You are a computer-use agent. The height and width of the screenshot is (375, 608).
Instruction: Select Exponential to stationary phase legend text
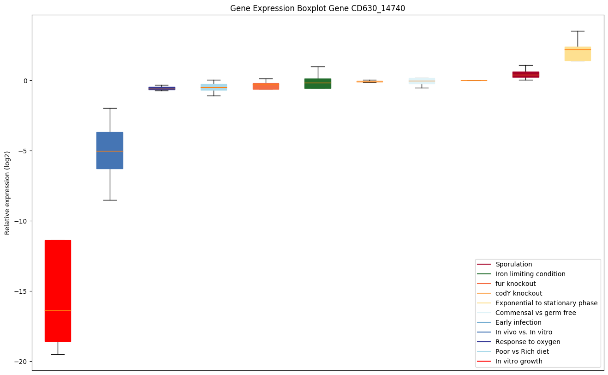[x=546, y=303]
